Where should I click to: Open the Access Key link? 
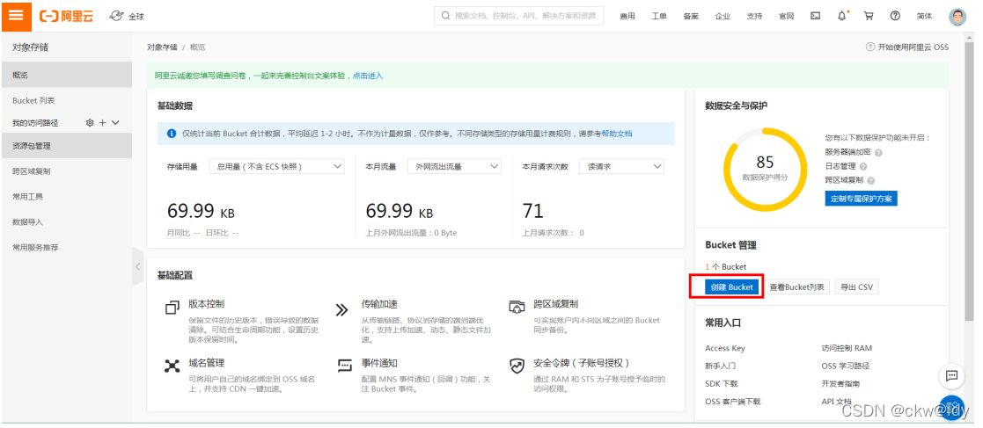725,348
